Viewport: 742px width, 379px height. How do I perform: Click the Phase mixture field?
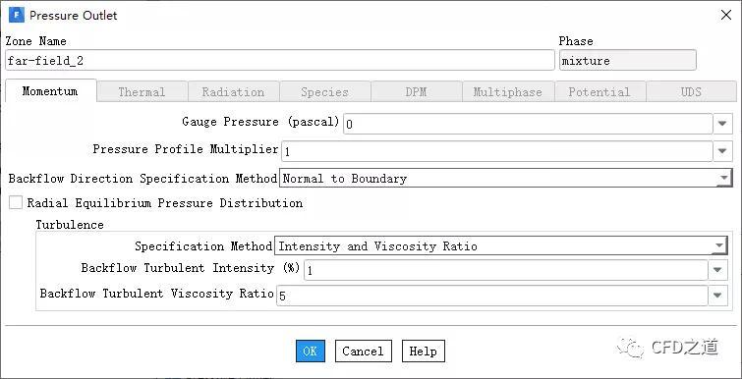[627, 61]
